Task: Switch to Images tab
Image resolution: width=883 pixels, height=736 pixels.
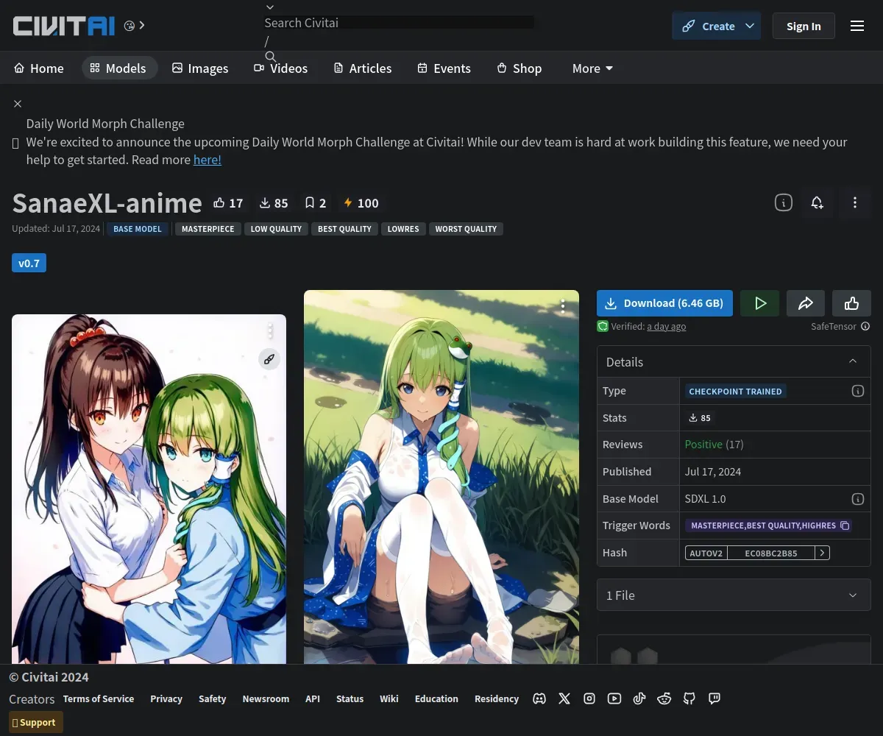Action: tap(200, 68)
